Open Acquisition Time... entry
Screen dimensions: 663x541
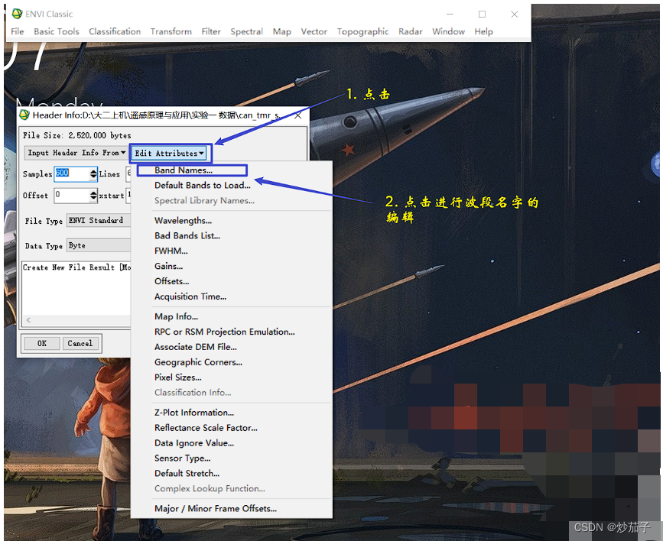point(190,296)
